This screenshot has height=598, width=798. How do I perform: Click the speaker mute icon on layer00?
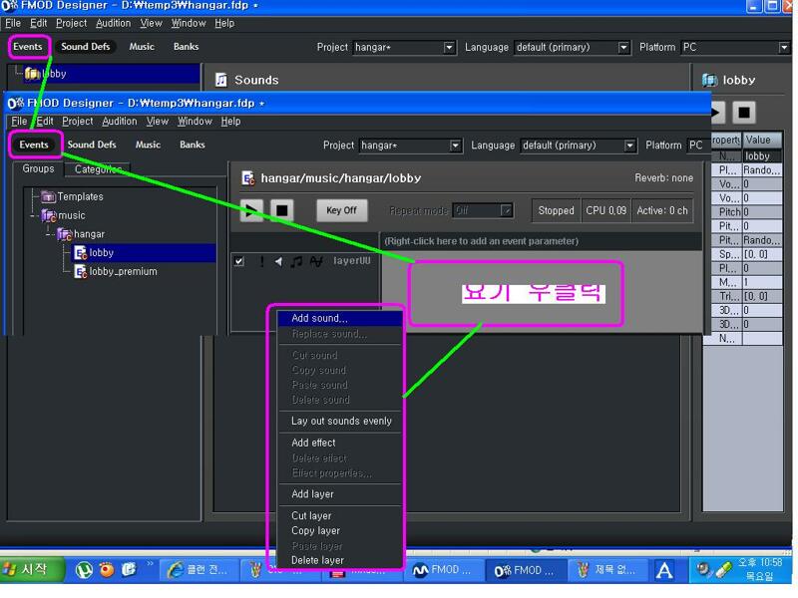coord(278,261)
